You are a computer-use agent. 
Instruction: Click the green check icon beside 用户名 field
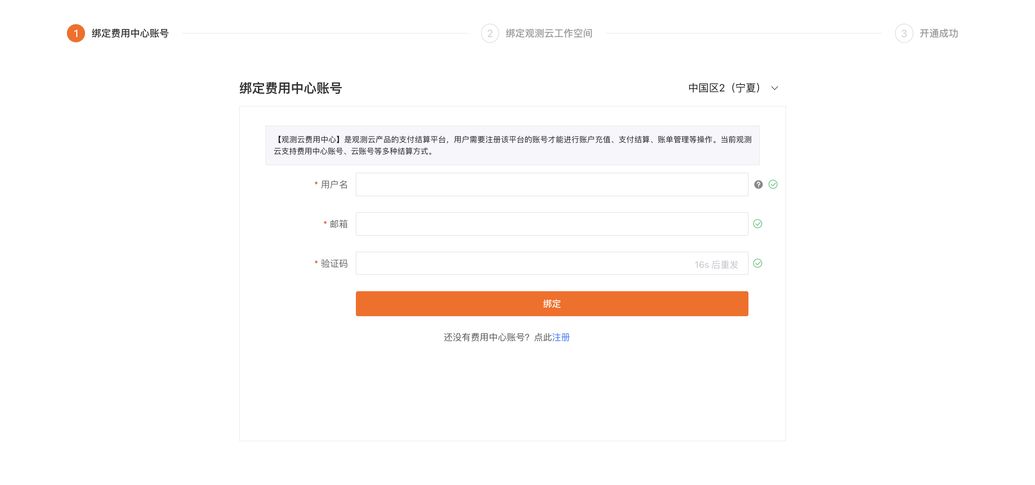click(x=773, y=184)
